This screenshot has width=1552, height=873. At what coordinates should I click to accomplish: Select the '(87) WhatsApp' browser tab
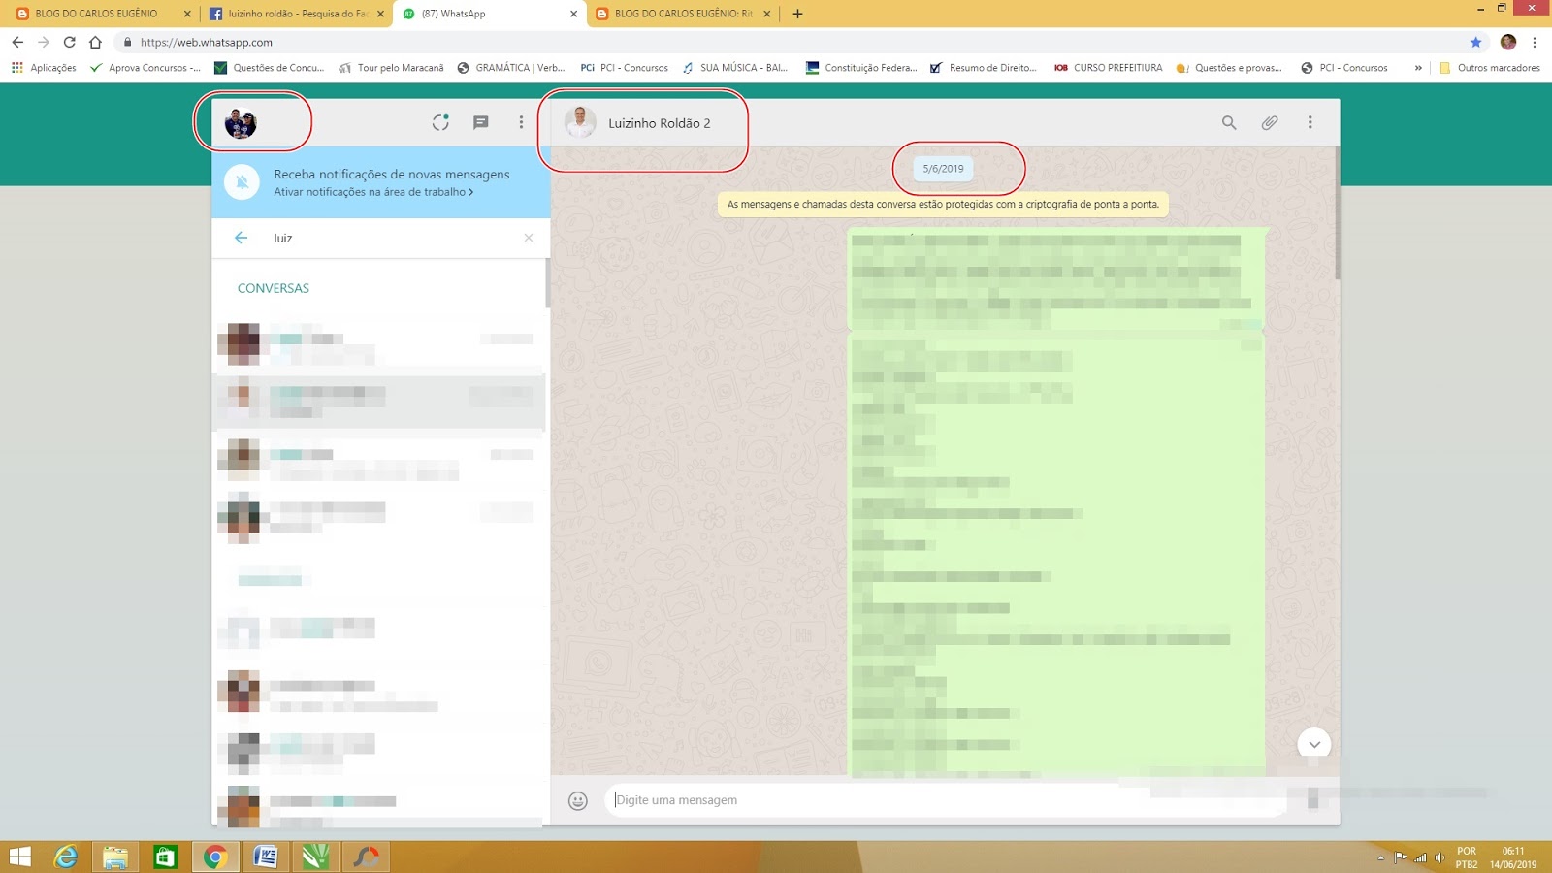pyautogui.click(x=489, y=14)
